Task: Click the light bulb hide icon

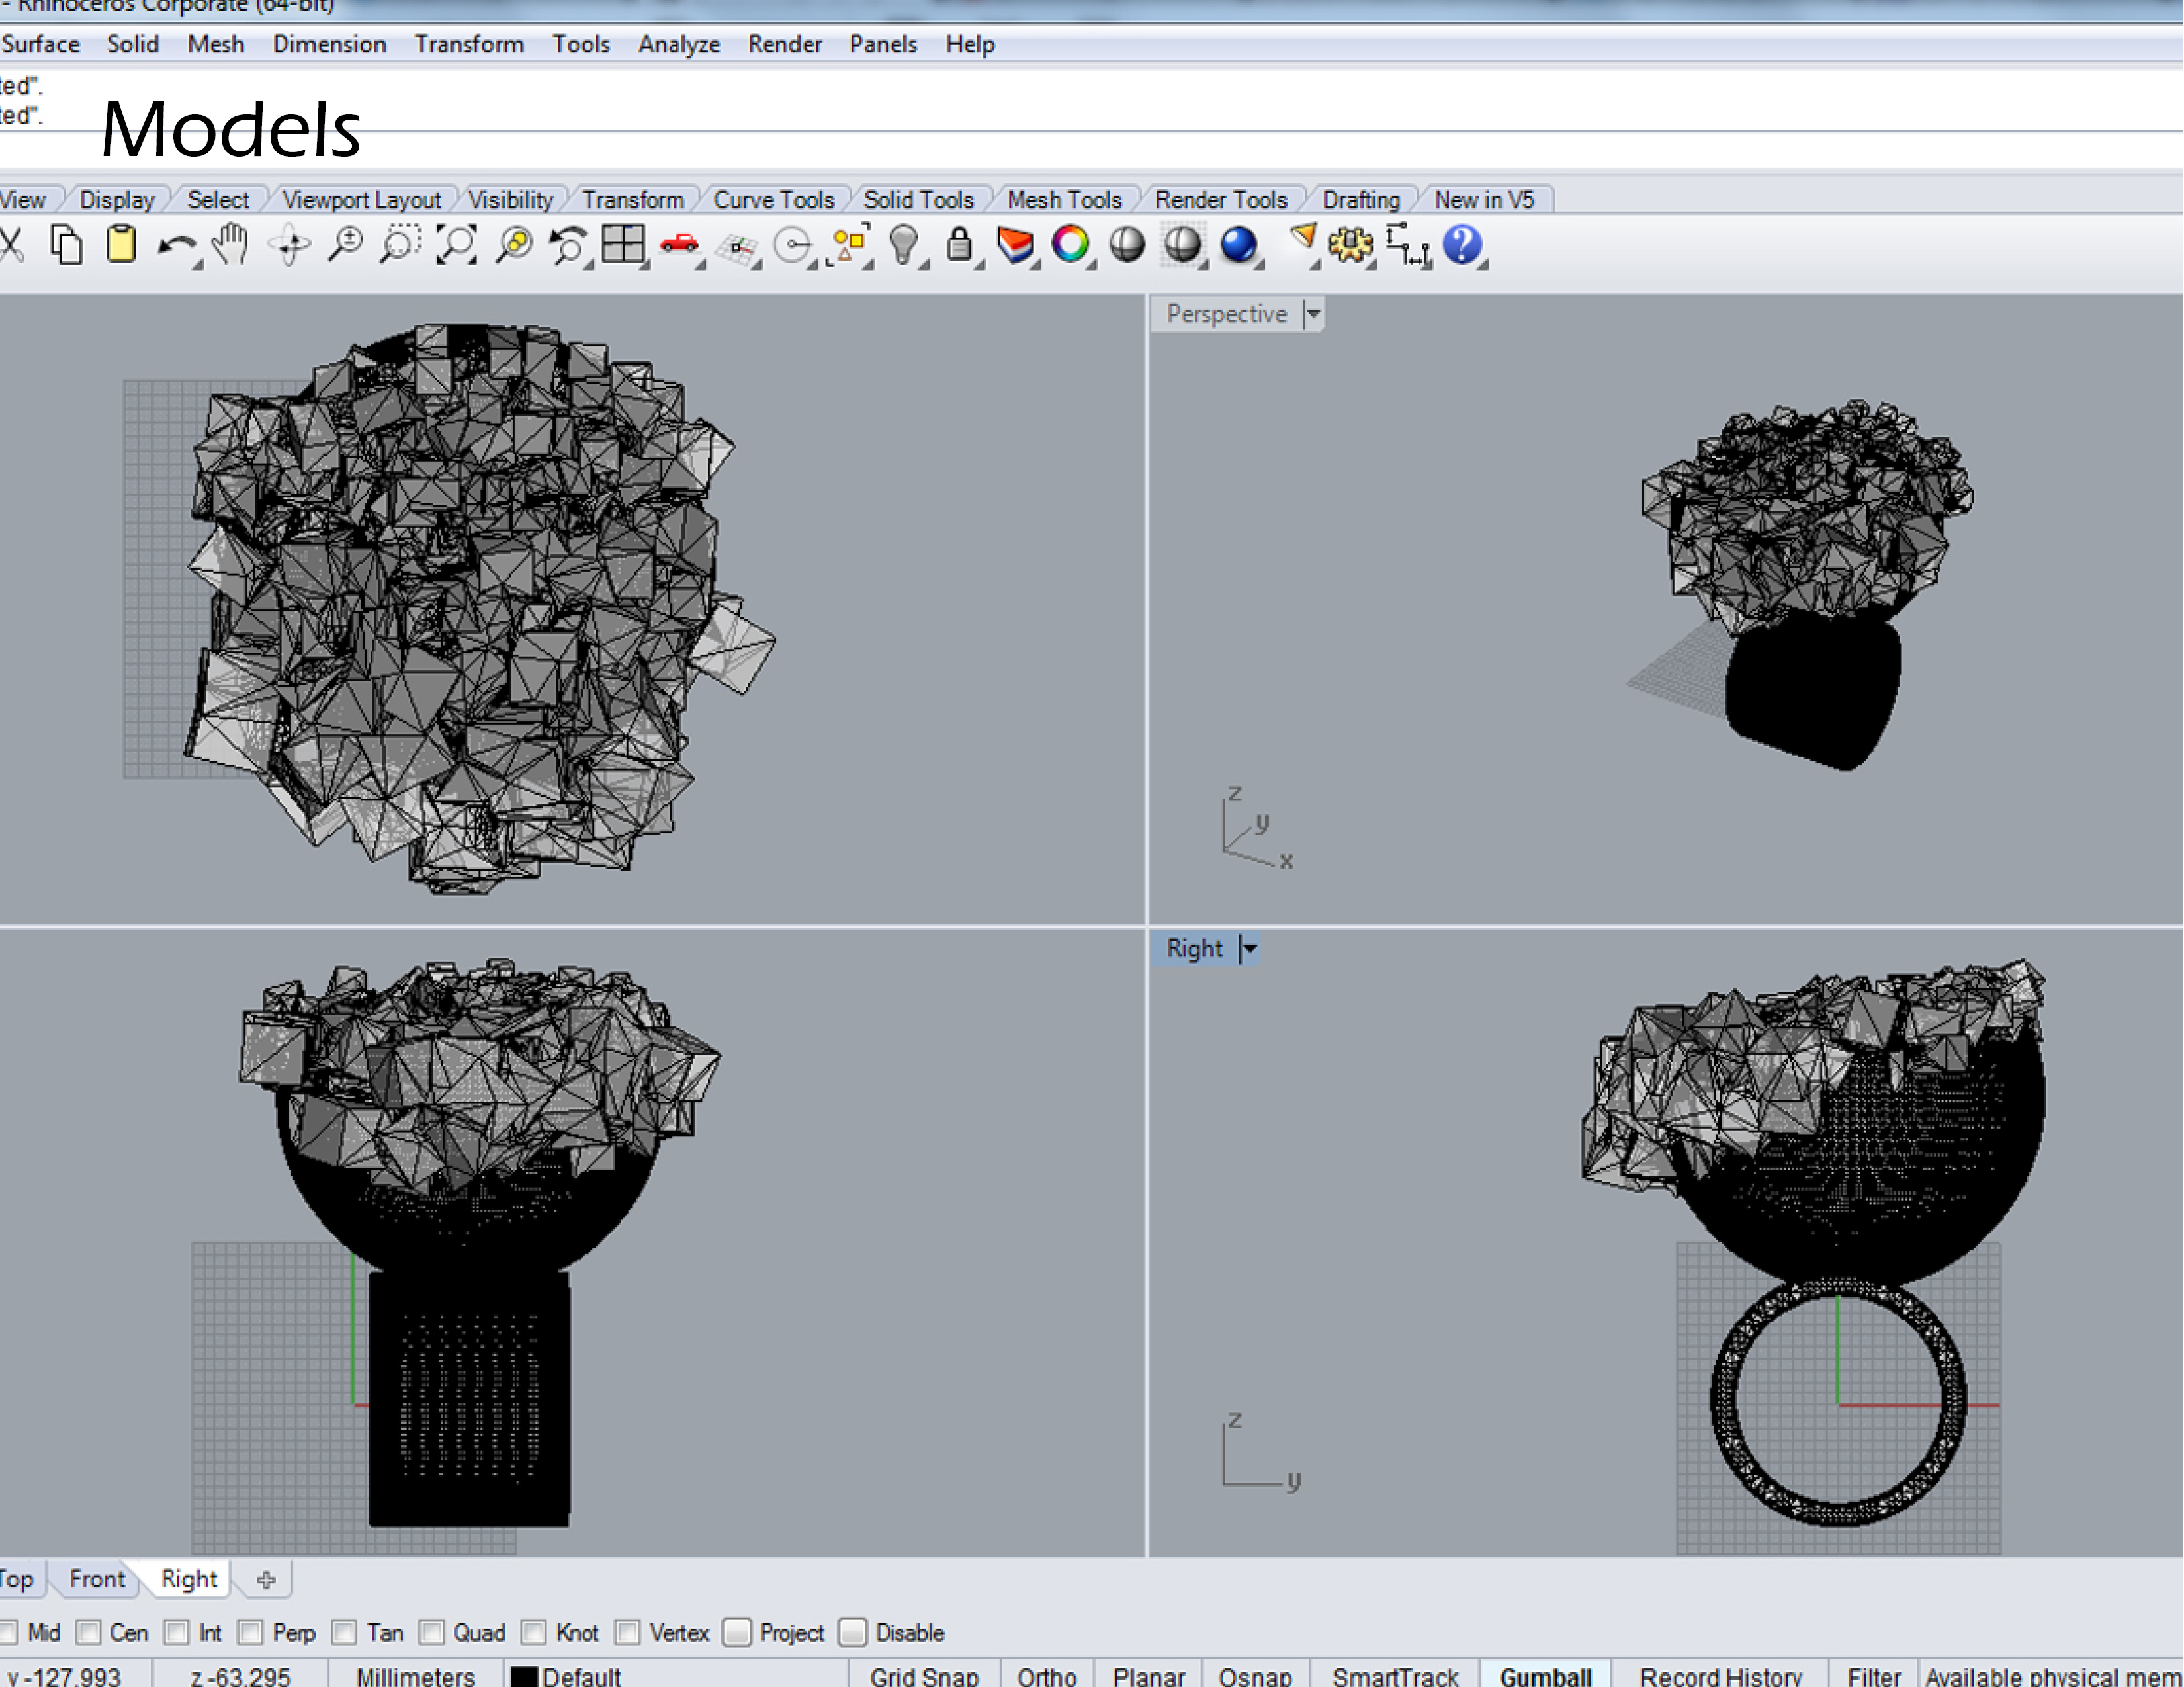Action: [x=903, y=245]
